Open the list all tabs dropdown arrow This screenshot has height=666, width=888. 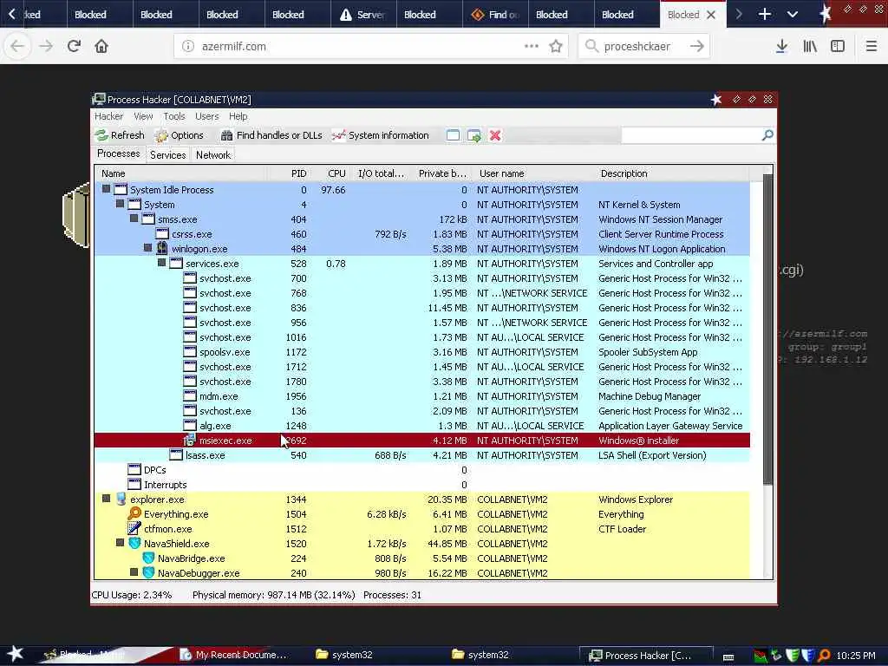793,14
